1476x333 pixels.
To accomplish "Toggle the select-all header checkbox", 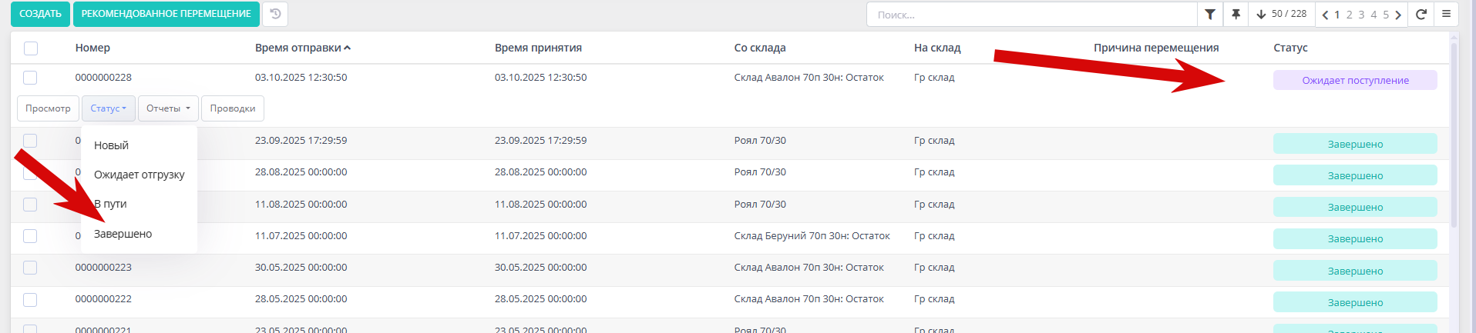I will (31, 48).
